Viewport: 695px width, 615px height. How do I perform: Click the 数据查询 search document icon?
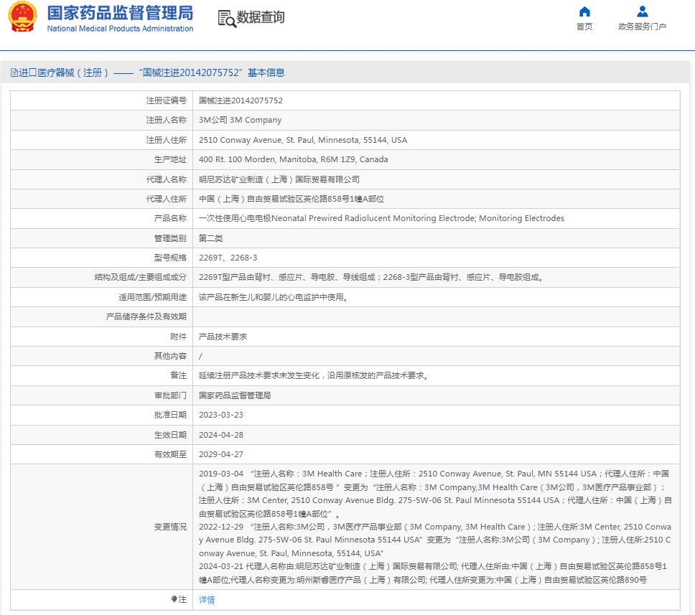pos(226,19)
